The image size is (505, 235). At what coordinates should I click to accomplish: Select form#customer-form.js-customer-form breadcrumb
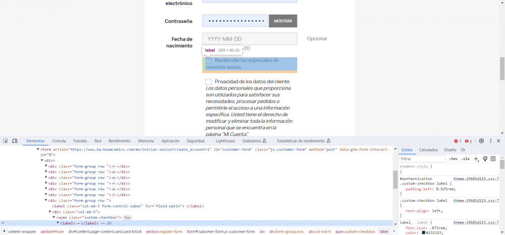point(221,231)
